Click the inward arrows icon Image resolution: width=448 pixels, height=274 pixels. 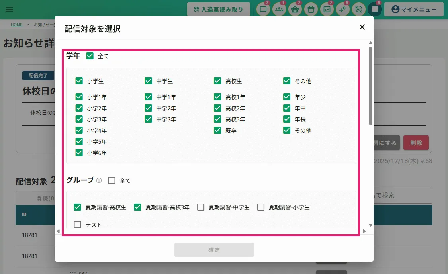pos(343,10)
